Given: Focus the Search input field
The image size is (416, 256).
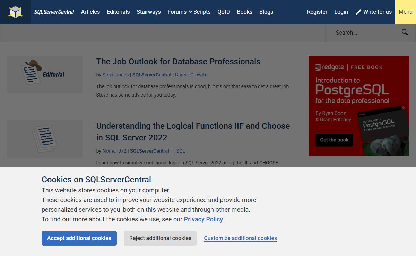Looking at the screenshot, I should click(361, 33).
